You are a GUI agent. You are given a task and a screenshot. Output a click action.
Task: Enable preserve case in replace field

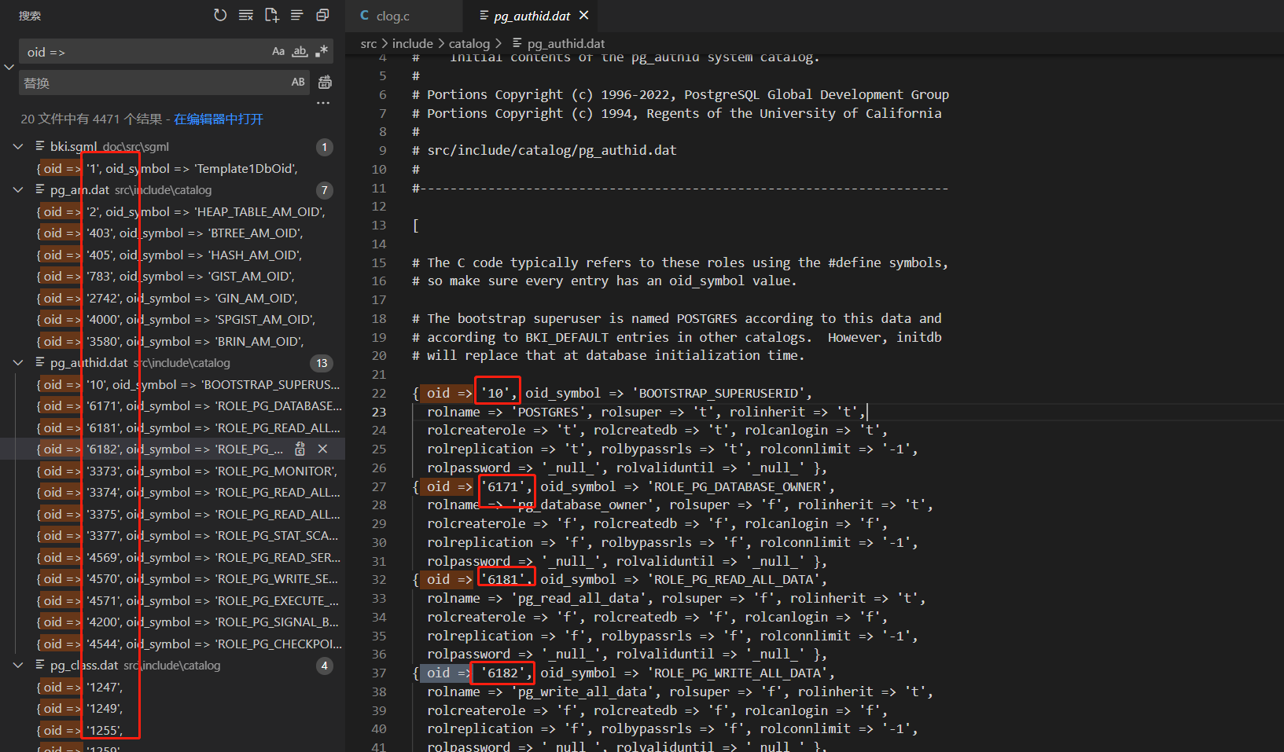297,82
